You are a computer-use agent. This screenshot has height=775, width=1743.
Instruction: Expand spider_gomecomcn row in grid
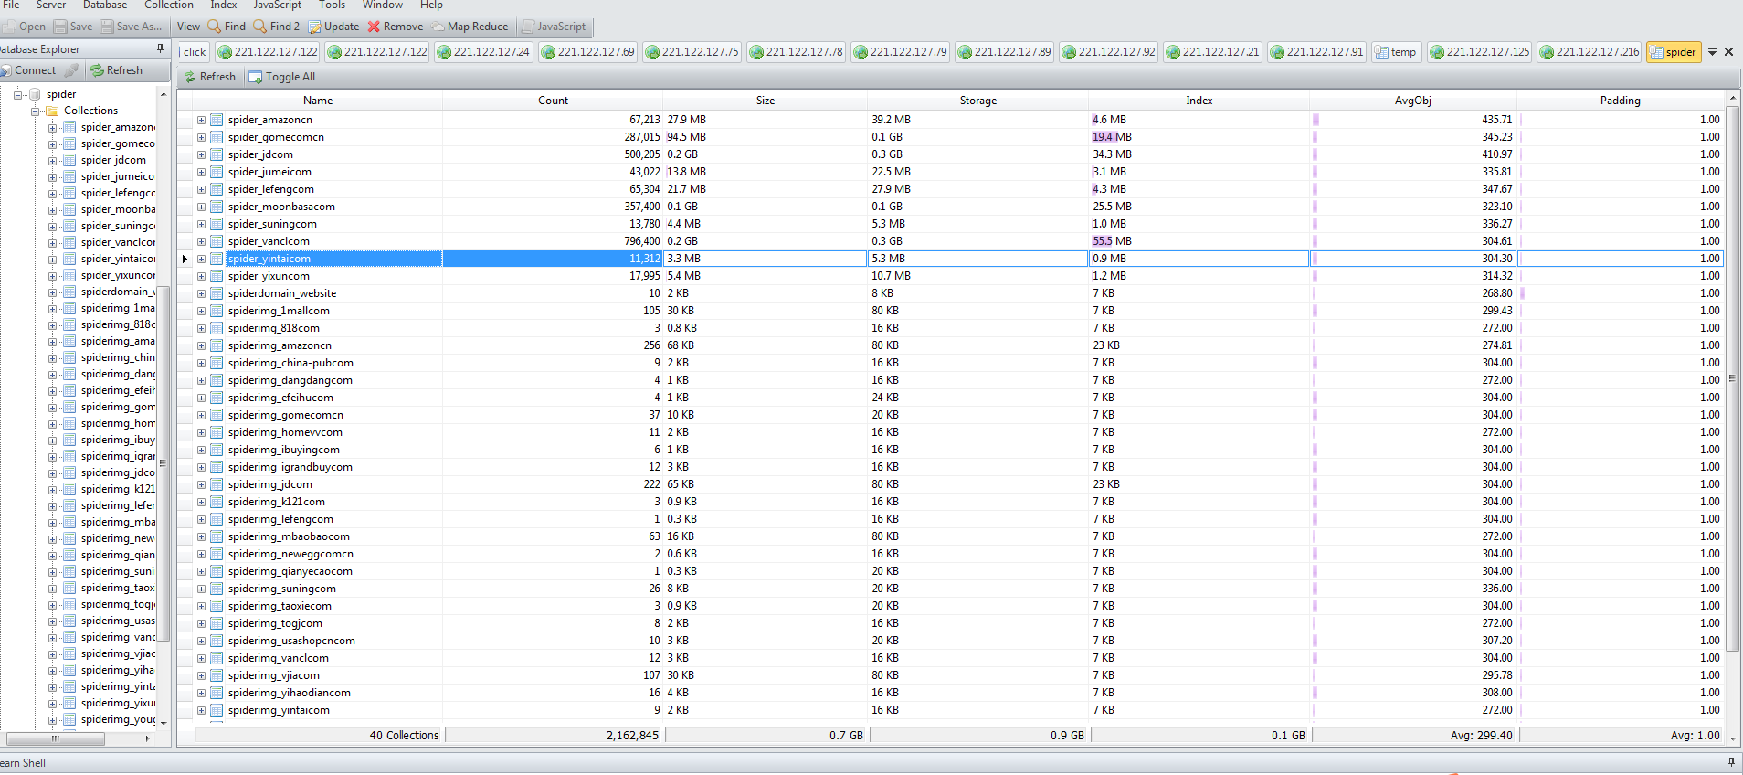[201, 137]
